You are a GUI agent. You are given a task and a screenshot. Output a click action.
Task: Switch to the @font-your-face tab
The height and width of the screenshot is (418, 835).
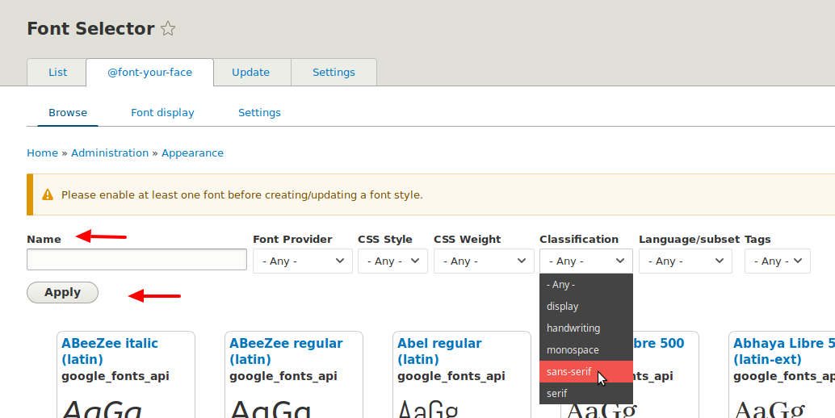(149, 73)
